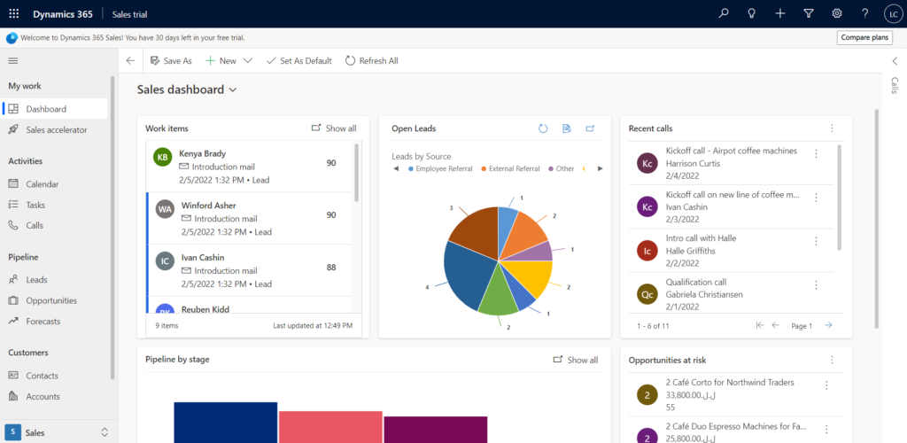Click the plus quick create icon

pyautogui.click(x=780, y=14)
